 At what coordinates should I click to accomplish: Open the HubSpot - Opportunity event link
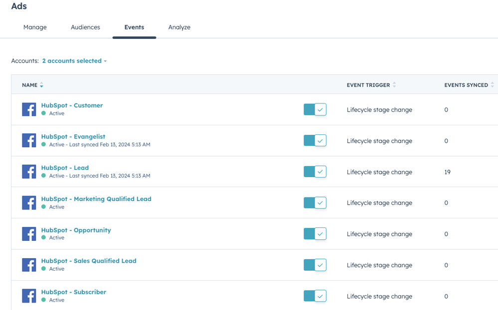pyautogui.click(x=76, y=230)
